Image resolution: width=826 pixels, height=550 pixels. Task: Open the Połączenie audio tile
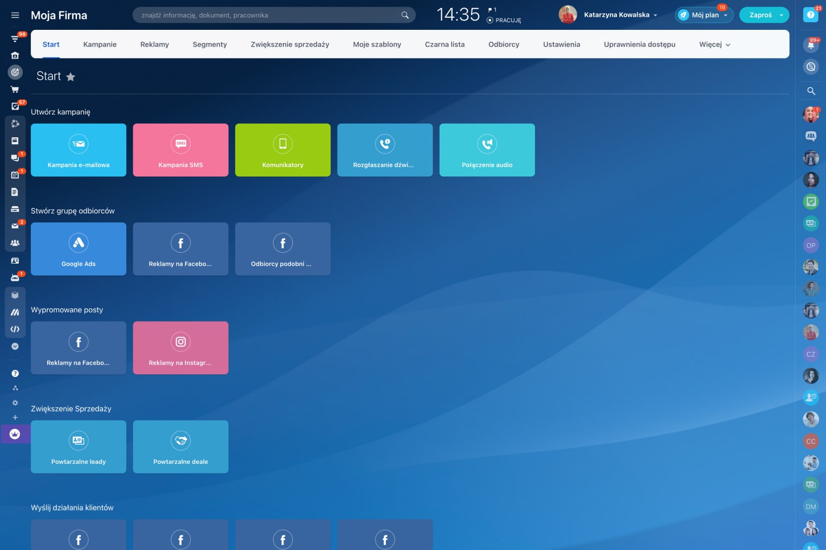click(x=487, y=150)
